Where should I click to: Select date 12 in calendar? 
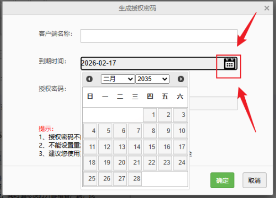pyautogui.click(x=105, y=147)
